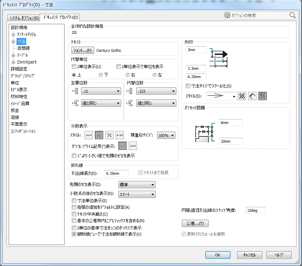Select the stacked fraction style button
The height and width of the screenshot is (266, 302).
pyautogui.click(x=99, y=135)
